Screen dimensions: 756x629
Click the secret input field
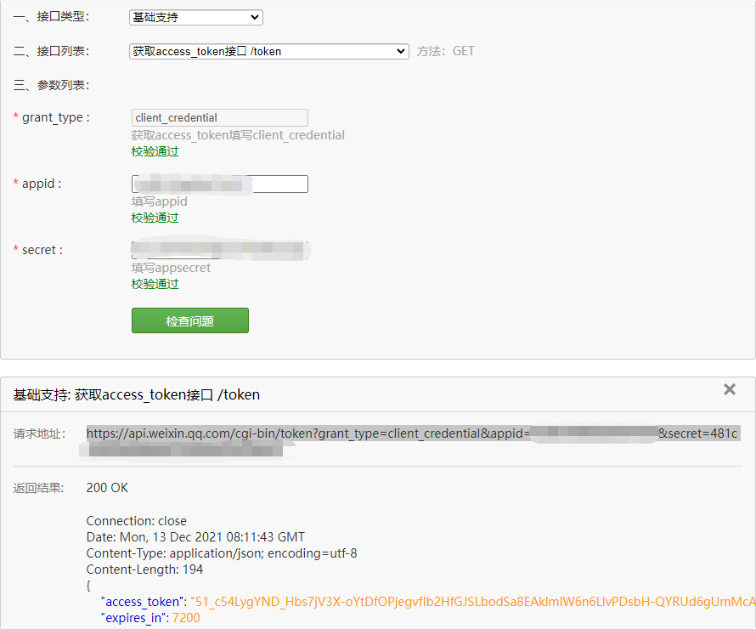click(x=220, y=250)
